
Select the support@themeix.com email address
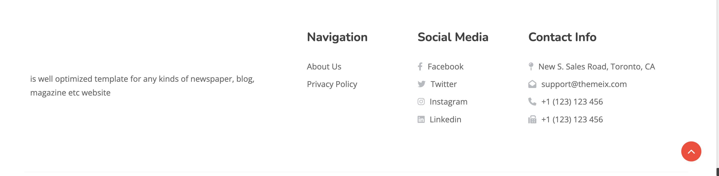pyautogui.click(x=584, y=84)
